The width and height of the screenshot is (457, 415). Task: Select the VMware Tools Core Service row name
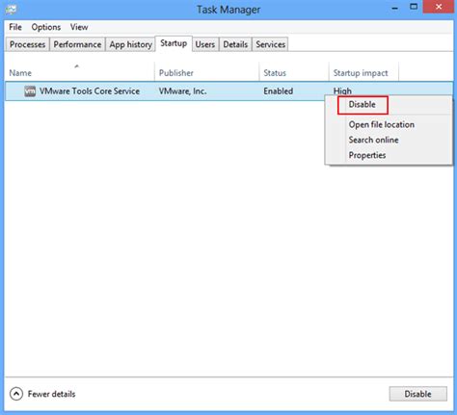coord(90,91)
